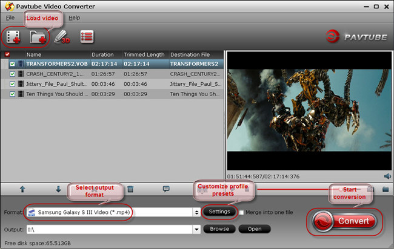Viewport: 394px width, 249px height.
Task: Click the video preview image
Action: 309,110
